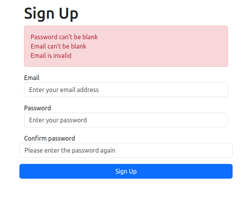Image resolution: width=245 pixels, height=214 pixels.
Task: Click the "Email can't be blank" error
Action: 58,46
